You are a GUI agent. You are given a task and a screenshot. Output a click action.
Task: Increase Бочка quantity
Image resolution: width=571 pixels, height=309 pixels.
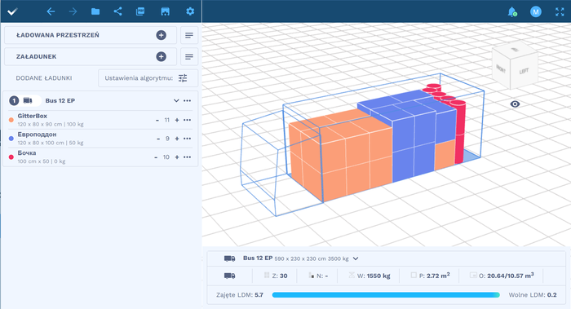click(x=177, y=157)
